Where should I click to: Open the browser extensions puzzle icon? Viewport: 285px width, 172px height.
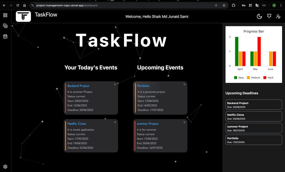(x=234, y=5)
